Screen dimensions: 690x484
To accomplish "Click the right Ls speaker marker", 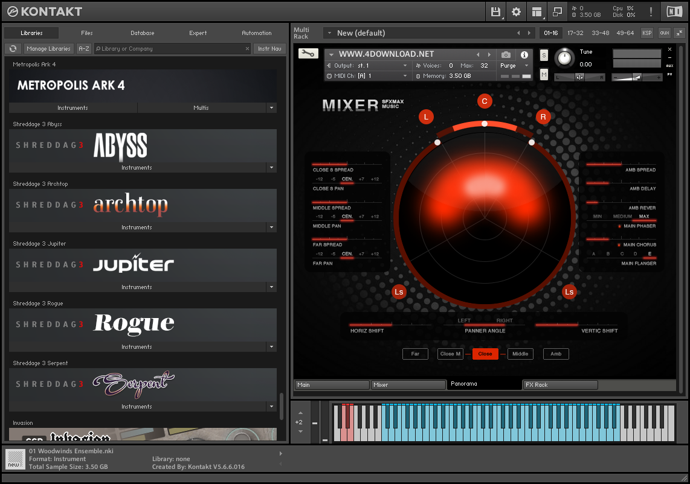I will point(569,292).
